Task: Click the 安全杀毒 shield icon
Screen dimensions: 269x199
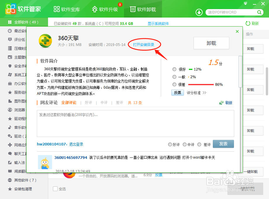Action: [x=10, y=66]
